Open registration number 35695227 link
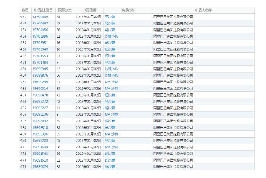 coord(40,108)
